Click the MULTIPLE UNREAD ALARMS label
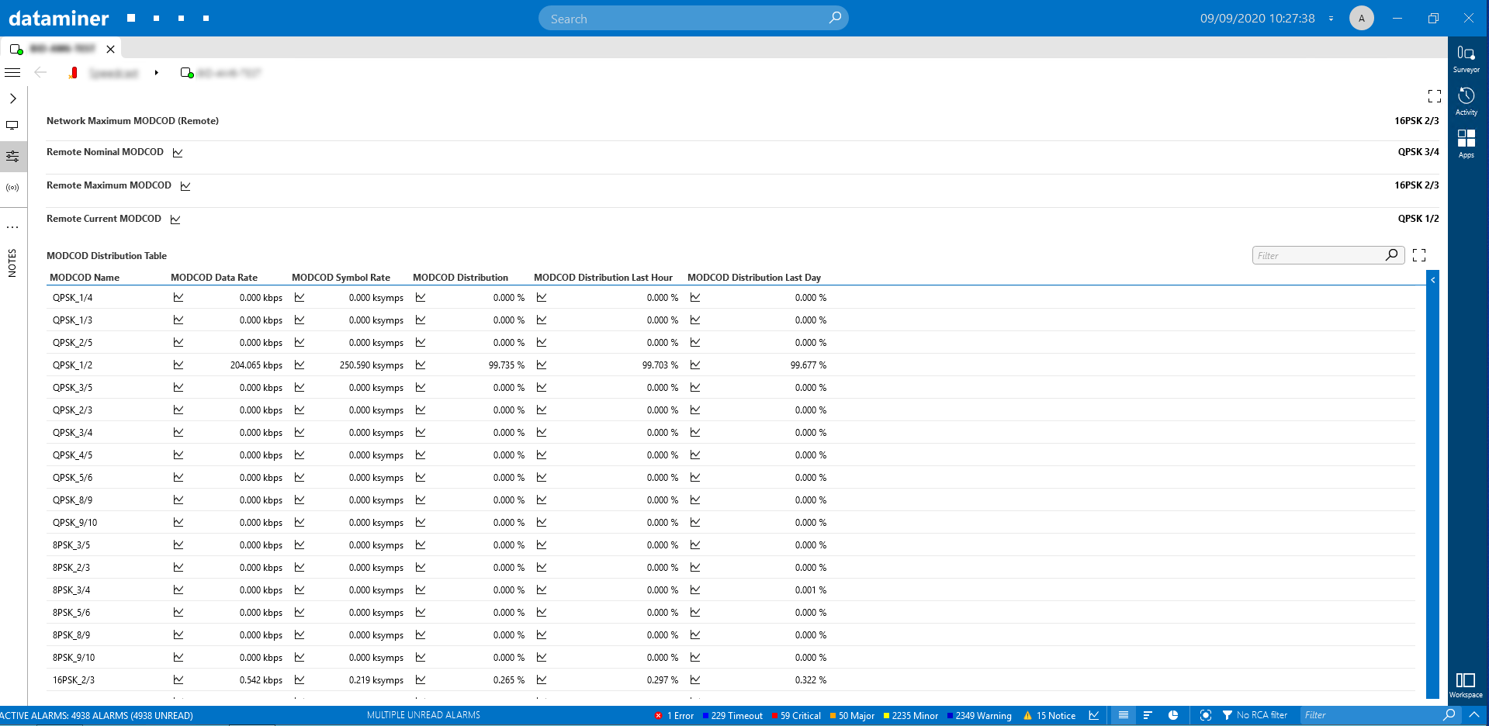The image size is (1489, 726). coord(424,715)
